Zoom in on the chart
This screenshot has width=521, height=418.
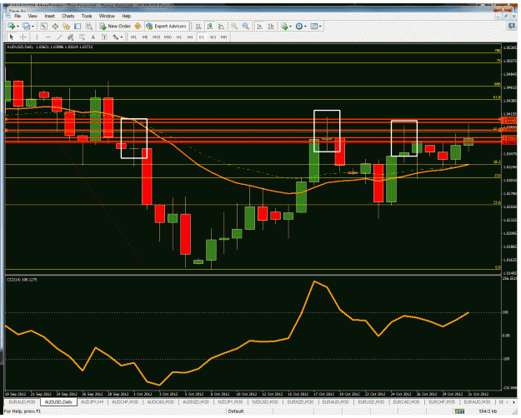click(234, 26)
